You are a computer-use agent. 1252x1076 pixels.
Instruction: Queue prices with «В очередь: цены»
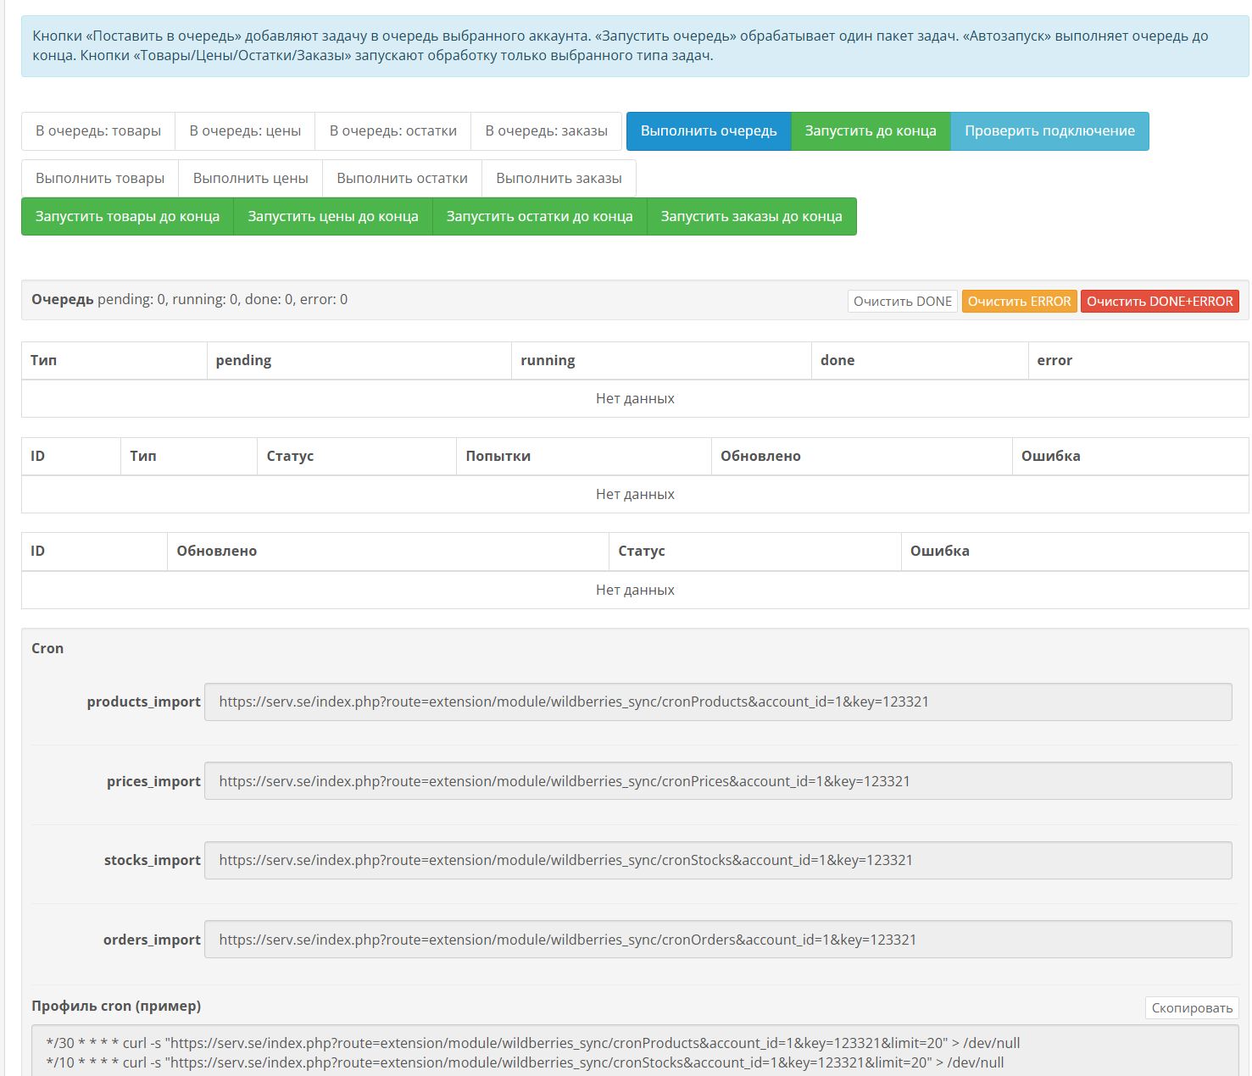(245, 131)
